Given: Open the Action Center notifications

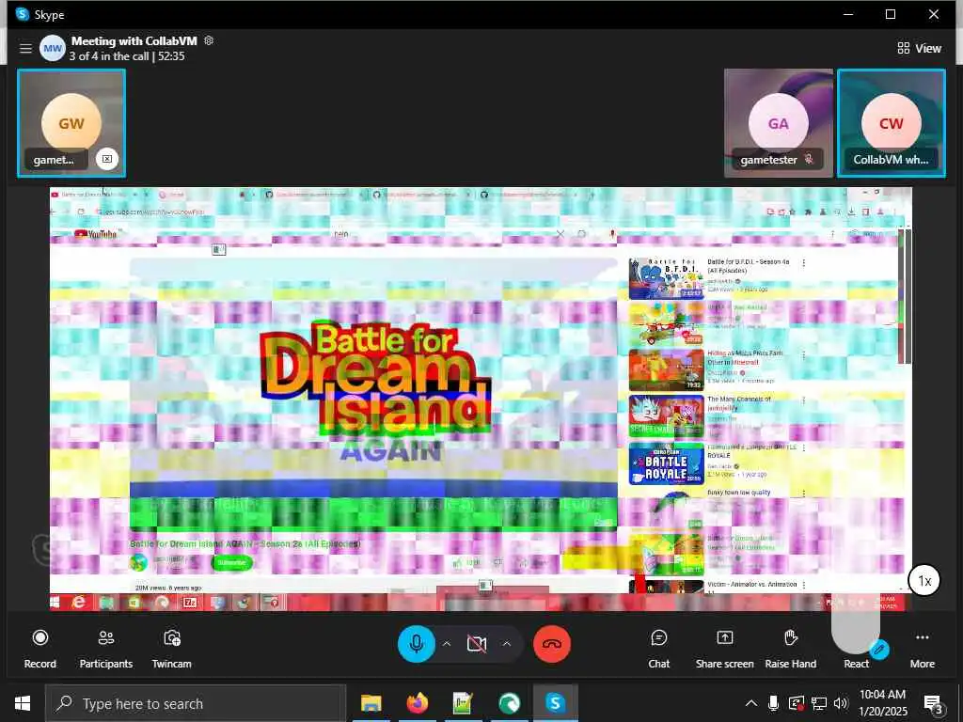Looking at the screenshot, I should coord(933,704).
